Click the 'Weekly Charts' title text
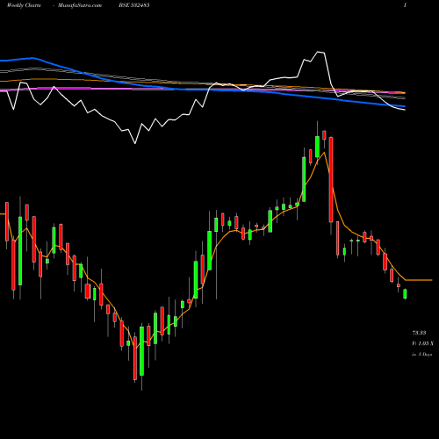439x439 pixels. [24, 5]
